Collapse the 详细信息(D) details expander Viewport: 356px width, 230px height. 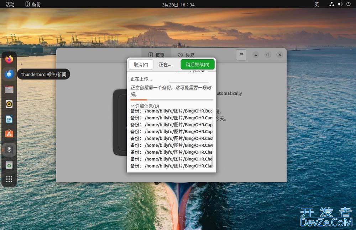[145, 106]
